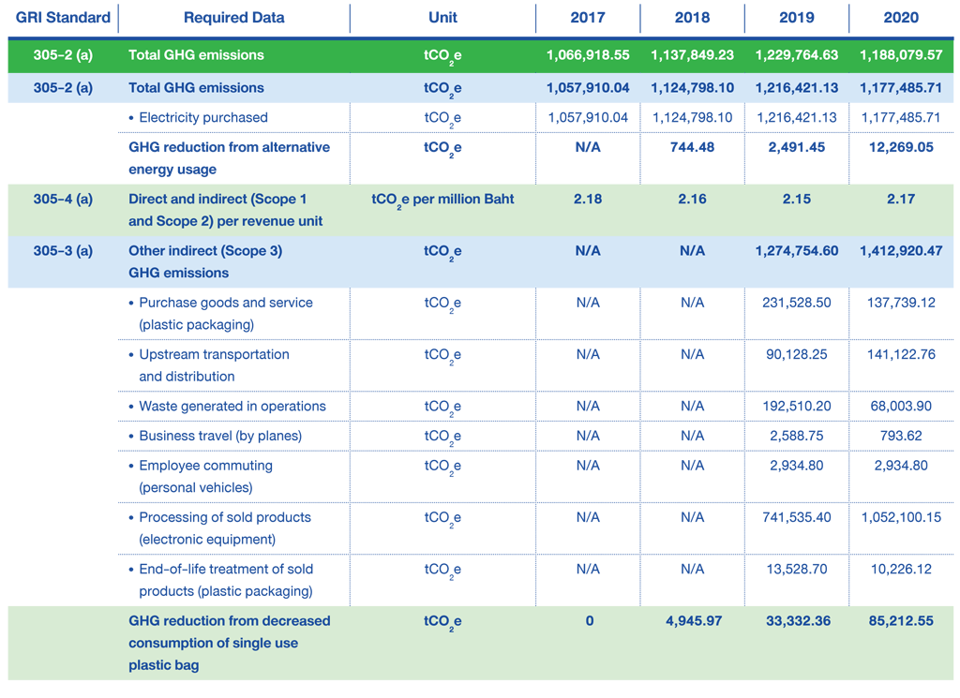
Task: Select Electricity purchased 2017 value 1,057,910.04
Action: point(588,117)
